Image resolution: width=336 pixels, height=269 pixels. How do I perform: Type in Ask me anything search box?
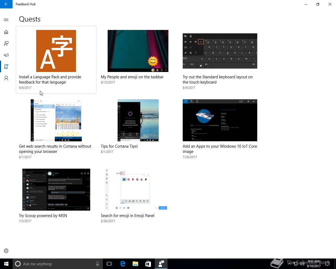click(x=58, y=264)
